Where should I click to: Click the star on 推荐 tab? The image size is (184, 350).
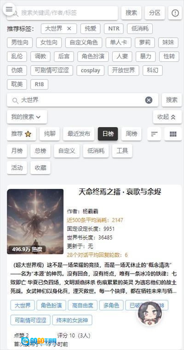28,134
